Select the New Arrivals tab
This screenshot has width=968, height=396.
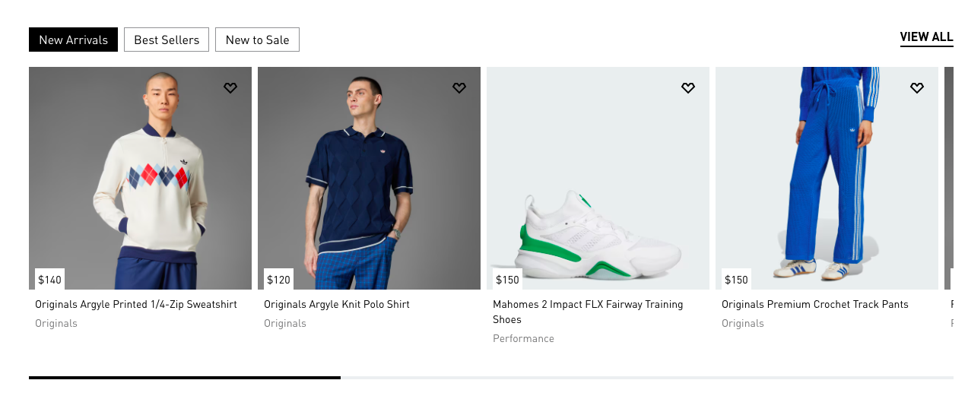pyautogui.click(x=73, y=40)
